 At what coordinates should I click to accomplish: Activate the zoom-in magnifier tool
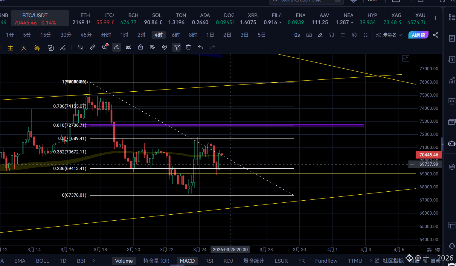point(105,47)
